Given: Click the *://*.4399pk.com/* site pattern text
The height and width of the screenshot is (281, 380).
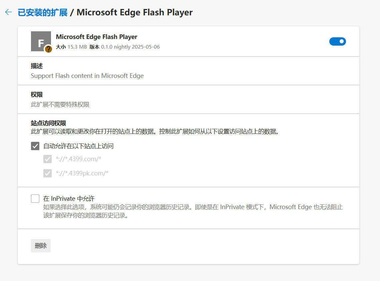Looking at the screenshot, I should pos(82,173).
